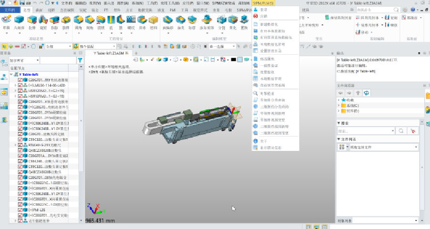The height and width of the screenshot is (229, 430).
Task: Select 关于 in the open SIPM menu
Action: [x=264, y=141]
